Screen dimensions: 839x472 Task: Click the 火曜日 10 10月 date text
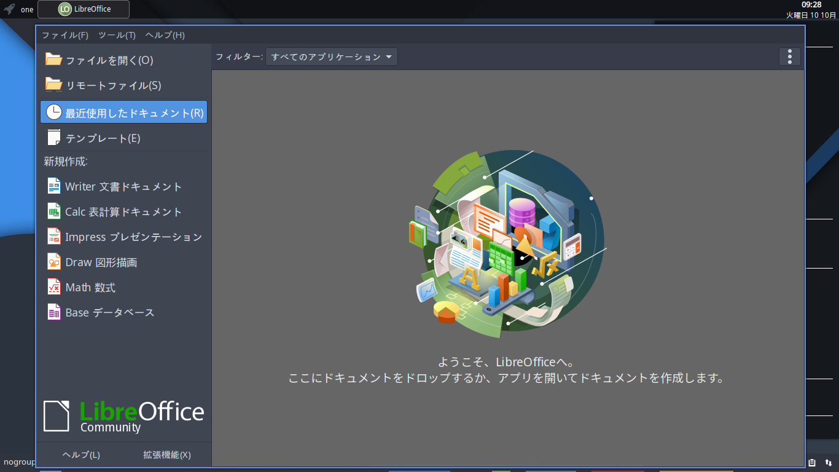pos(811,15)
